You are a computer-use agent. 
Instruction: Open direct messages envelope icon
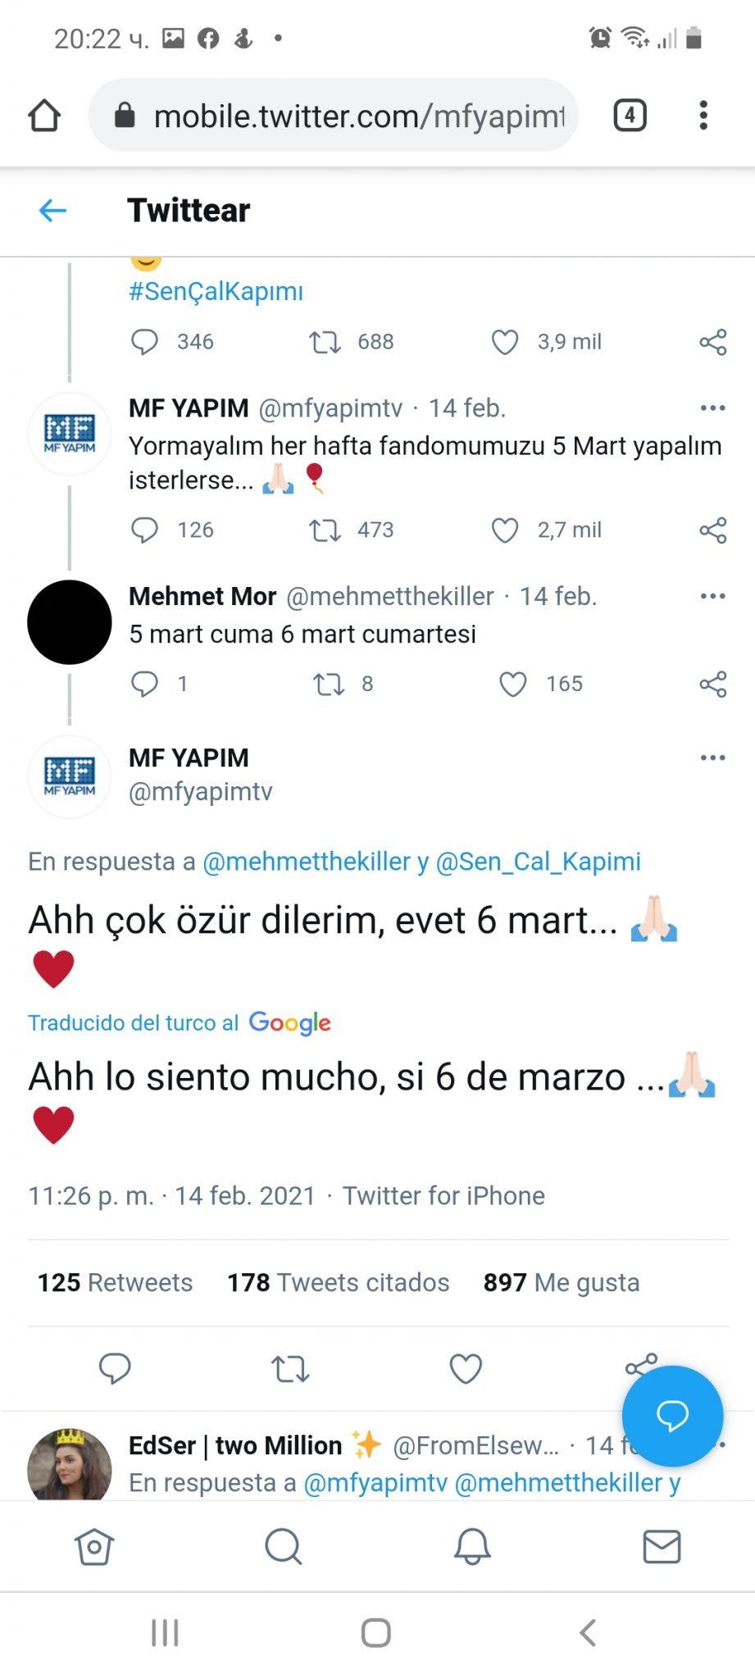(x=662, y=1547)
